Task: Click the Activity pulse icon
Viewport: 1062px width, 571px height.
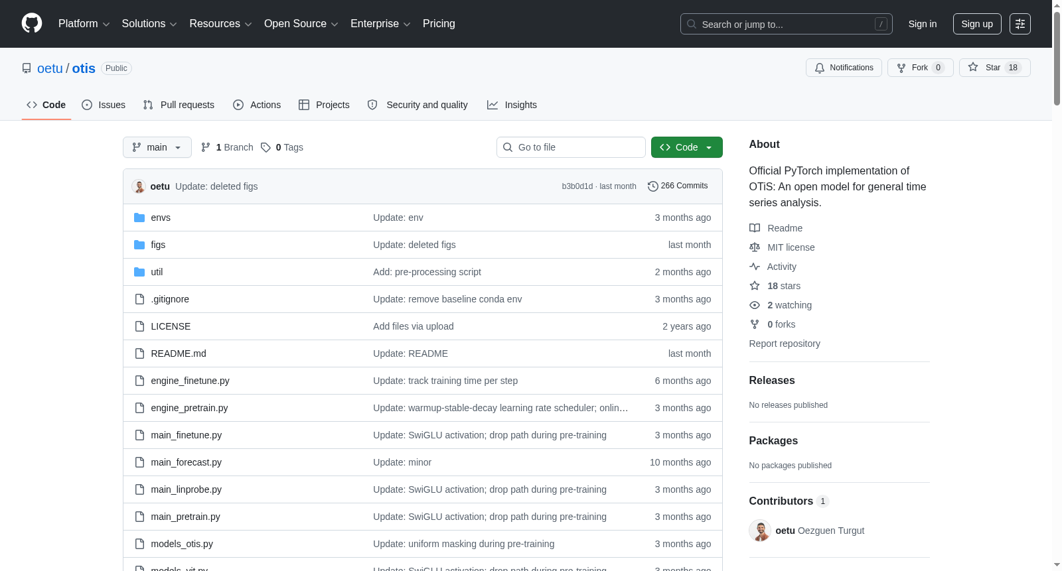Action: [755, 267]
